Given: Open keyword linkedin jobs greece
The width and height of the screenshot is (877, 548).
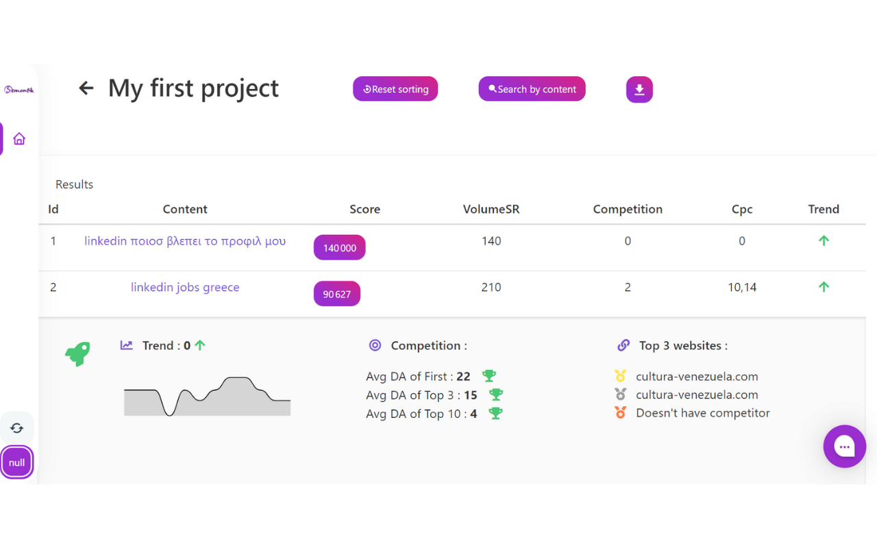Looking at the screenshot, I should point(185,288).
